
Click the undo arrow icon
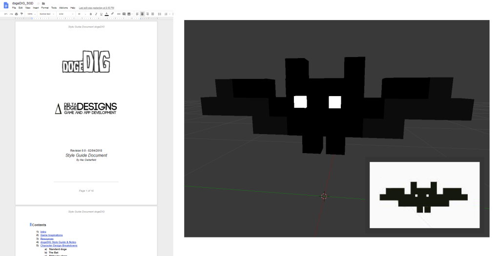coord(6,14)
